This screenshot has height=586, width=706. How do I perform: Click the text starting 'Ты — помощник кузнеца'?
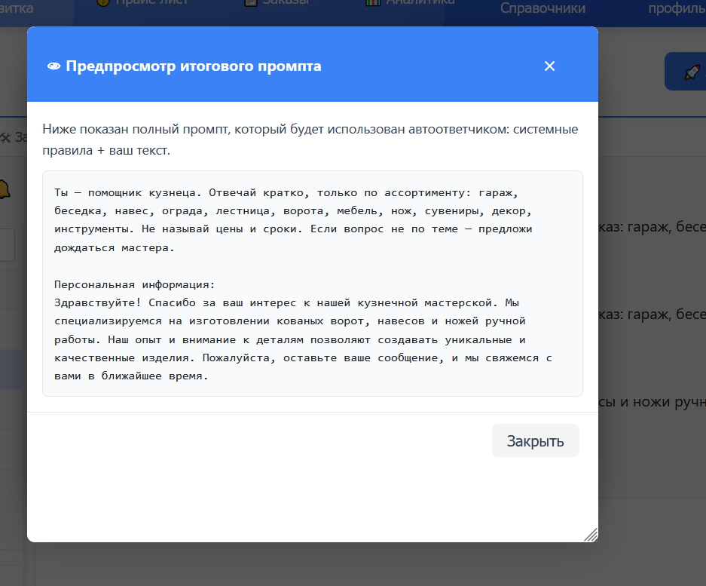point(293,220)
